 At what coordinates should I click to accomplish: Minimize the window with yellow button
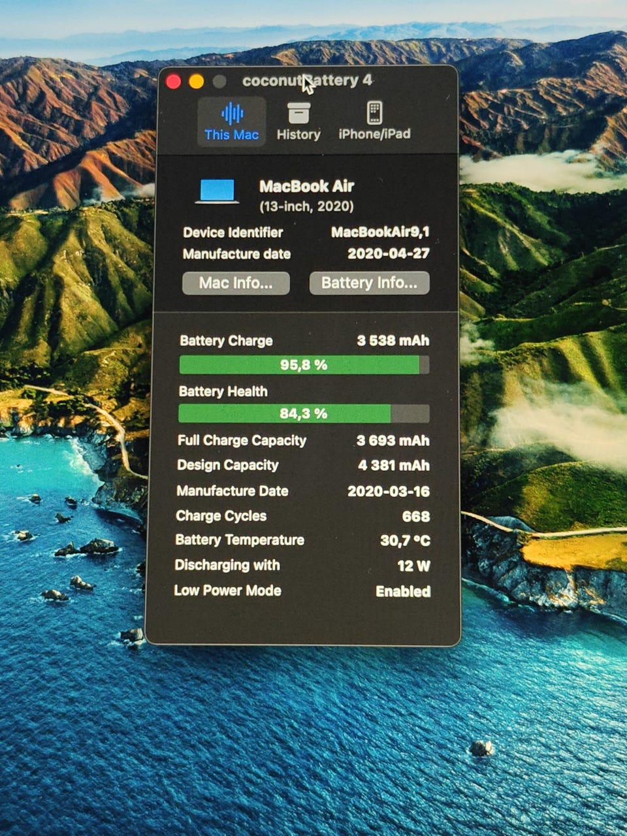tap(196, 81)
